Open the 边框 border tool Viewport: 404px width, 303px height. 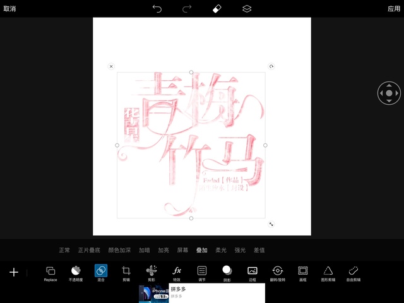coord(252,272)
